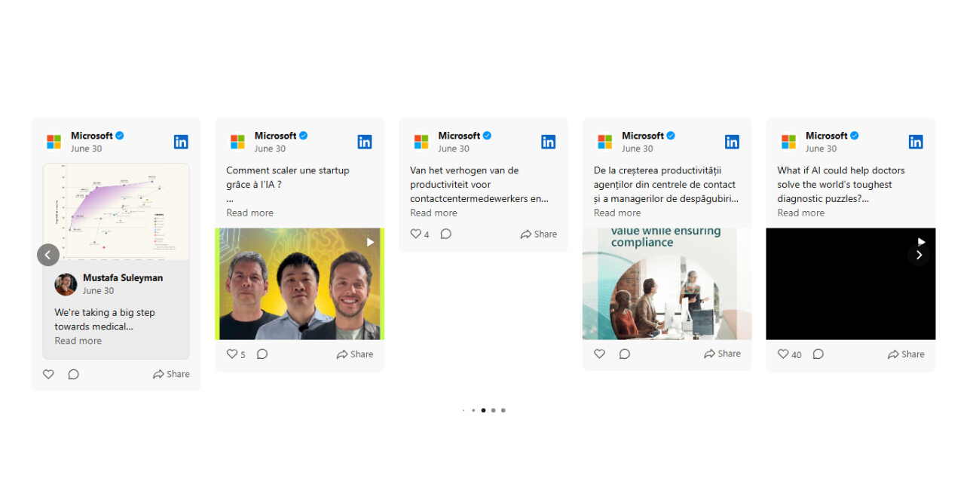Read more on the French startup post

249,213
